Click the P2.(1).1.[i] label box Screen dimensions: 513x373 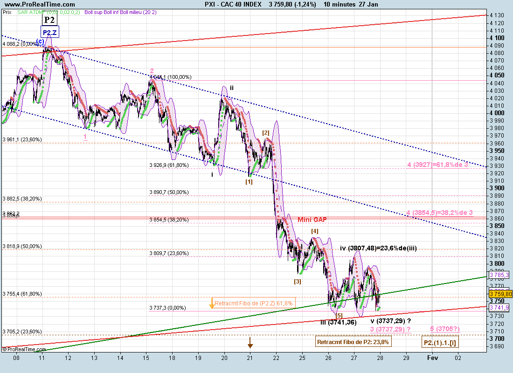pyautogui.click(x=440, y=343)
